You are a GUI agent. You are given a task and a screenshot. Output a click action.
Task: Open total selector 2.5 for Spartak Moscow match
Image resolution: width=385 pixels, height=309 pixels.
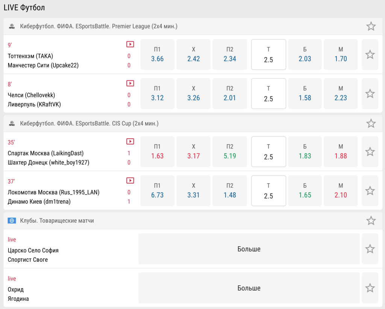pyautogui.click(x=268, y=152)
